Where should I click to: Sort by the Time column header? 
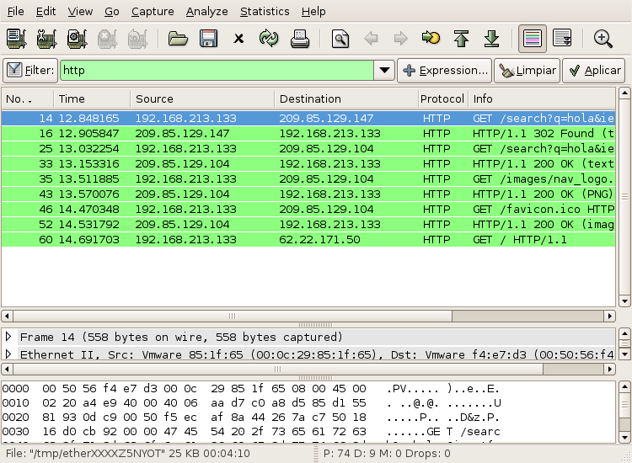tap(92, 99)
